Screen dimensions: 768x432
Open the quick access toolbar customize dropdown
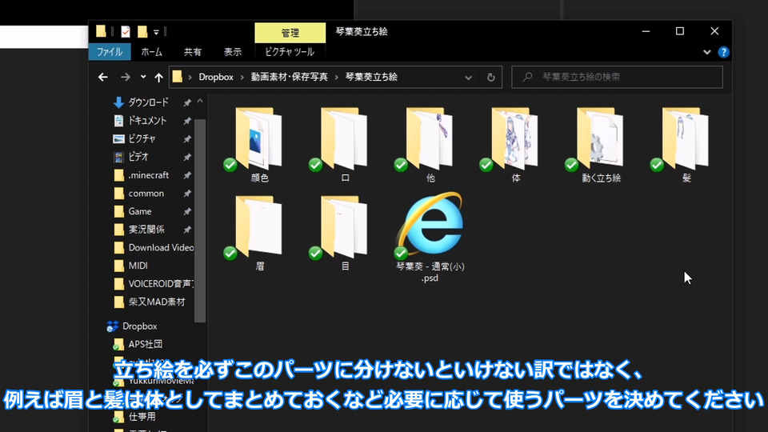click(x=156, y=32)
